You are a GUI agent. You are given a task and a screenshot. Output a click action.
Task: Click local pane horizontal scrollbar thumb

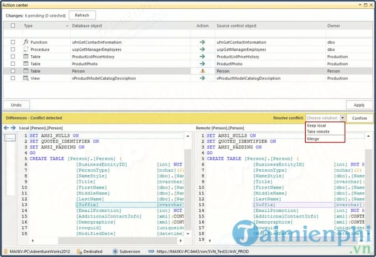118,241
